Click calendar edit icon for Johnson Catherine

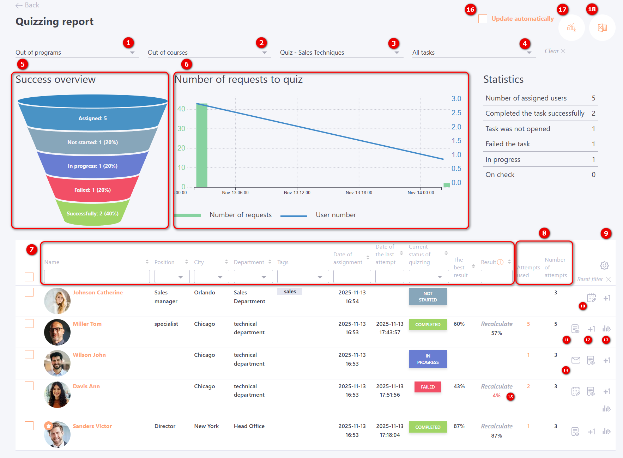tap(591, 298)
